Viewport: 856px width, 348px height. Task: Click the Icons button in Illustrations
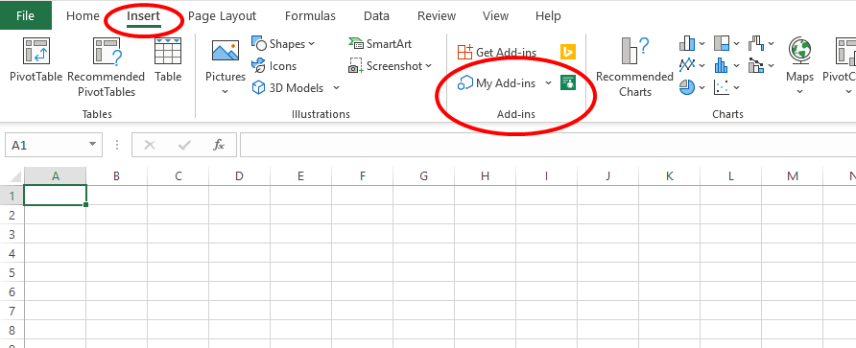coord(274,66)
